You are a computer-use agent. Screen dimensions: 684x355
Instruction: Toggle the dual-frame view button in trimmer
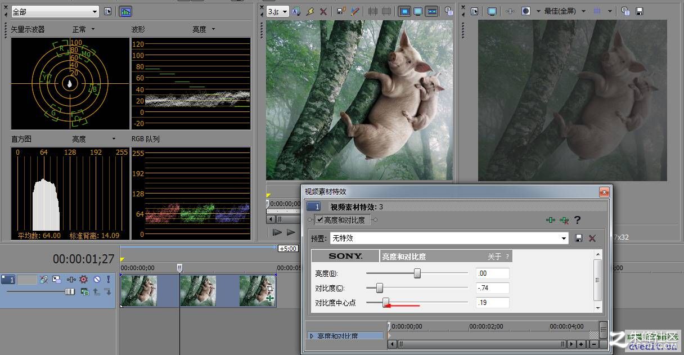coord(431,11)
